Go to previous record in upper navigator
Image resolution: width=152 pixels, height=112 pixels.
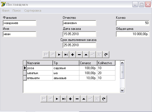[53, 54]
